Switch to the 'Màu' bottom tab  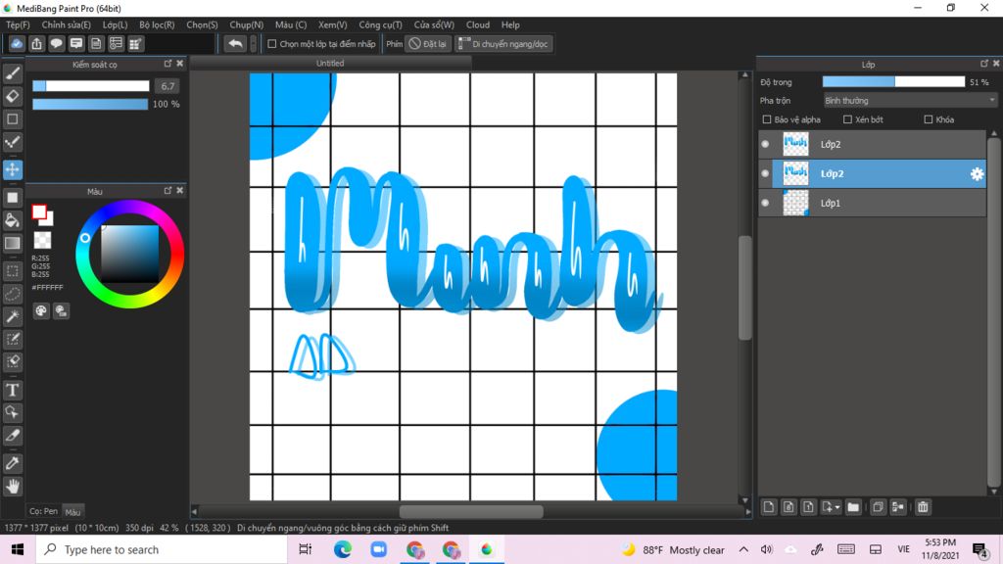72,511
